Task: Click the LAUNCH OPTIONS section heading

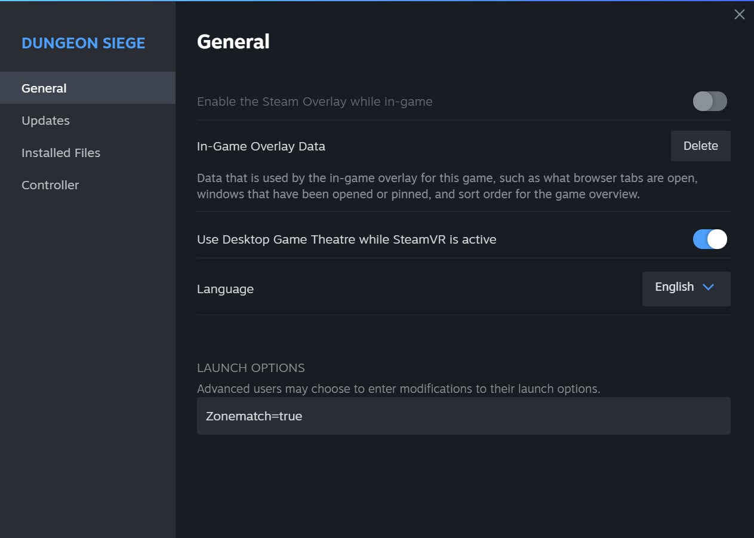Action: 251,368
